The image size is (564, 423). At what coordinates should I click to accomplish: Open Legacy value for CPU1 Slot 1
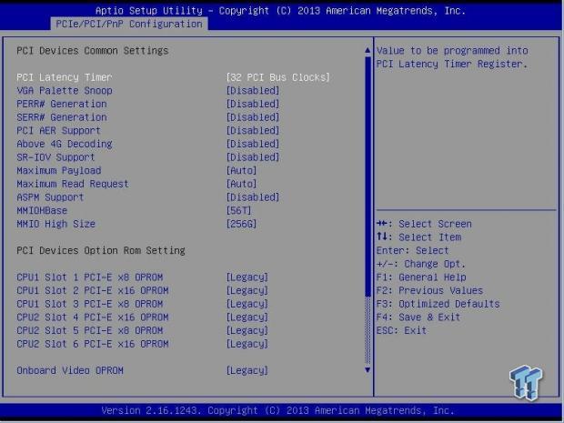click(247, 277)
